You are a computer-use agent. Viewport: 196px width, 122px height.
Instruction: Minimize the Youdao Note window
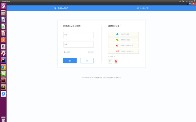coord(187,4)
